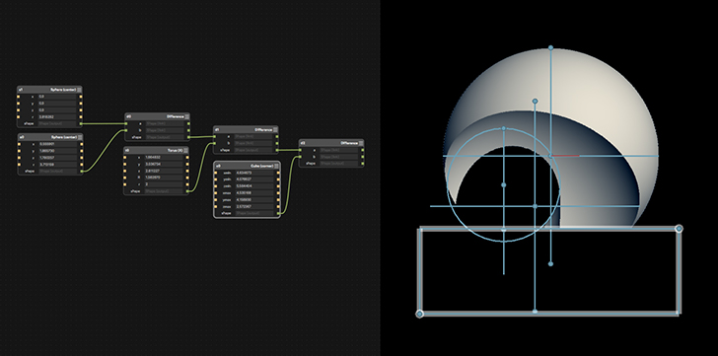
Task: Click input port 'b' of Difference node joining spheres
Action: 126,130
